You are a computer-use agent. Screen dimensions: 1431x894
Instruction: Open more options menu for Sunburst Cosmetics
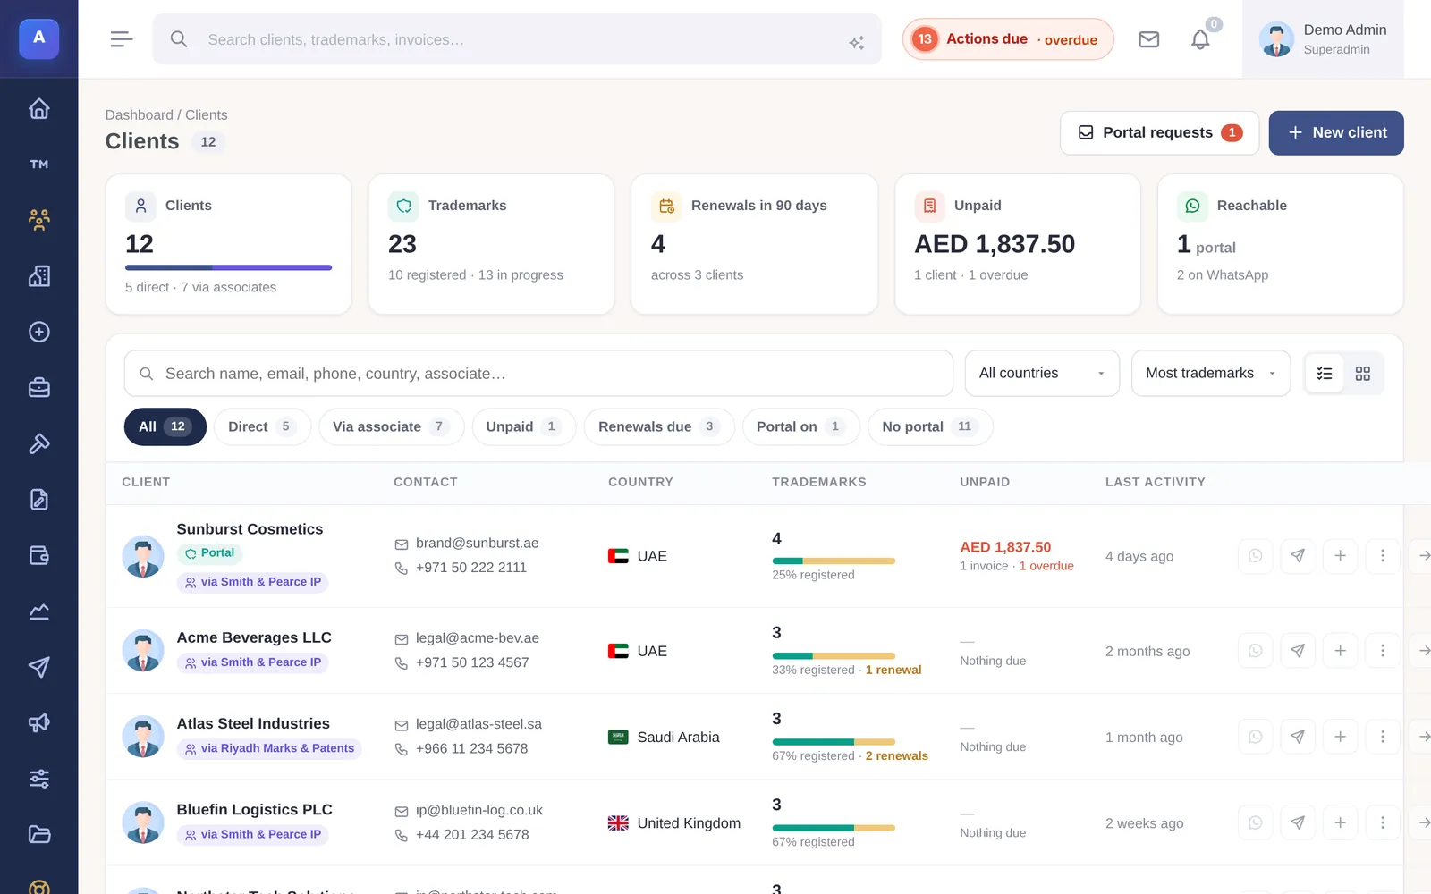[x=1383, y=556]
